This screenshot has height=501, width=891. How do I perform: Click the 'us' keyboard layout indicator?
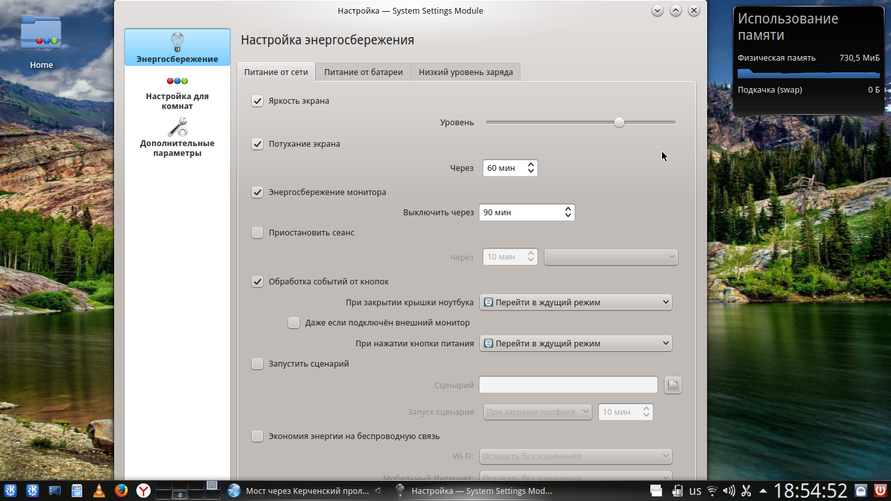click(695, 491)
